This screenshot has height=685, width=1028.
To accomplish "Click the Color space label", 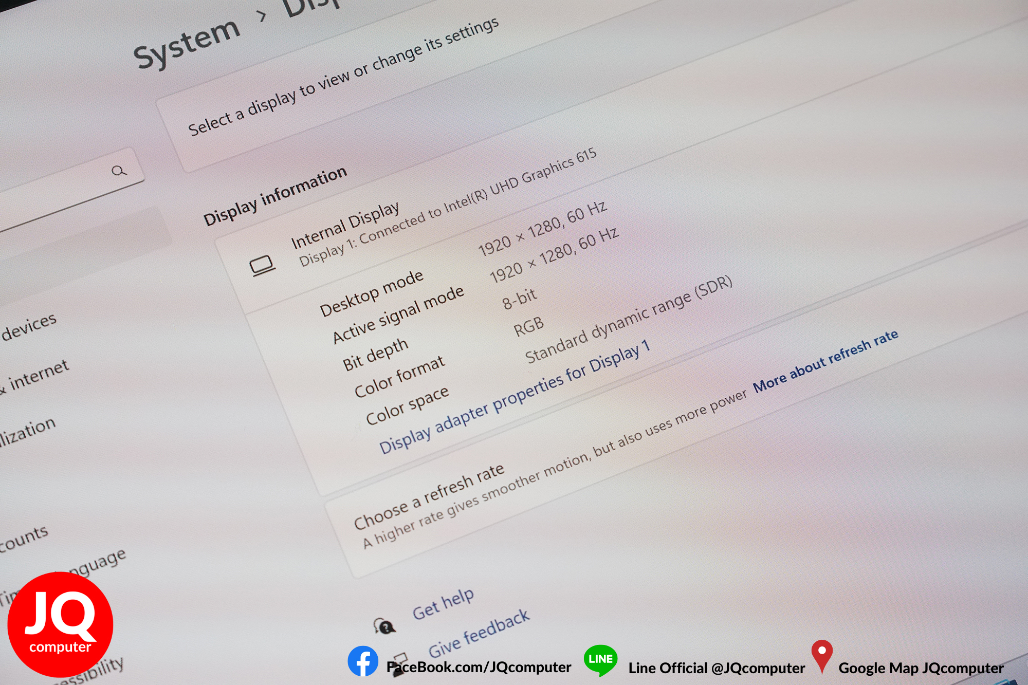I will [x=407, y=406].
